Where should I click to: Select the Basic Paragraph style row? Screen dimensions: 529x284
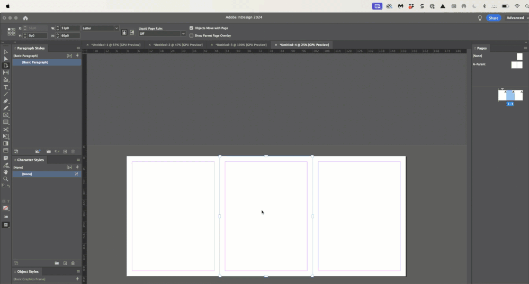click(47, 62)
